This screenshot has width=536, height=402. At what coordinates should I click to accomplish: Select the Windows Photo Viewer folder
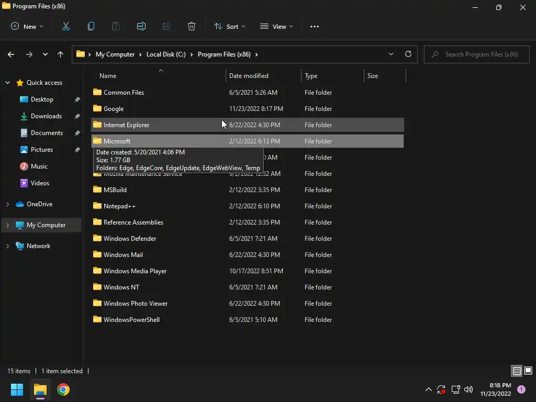247,304
